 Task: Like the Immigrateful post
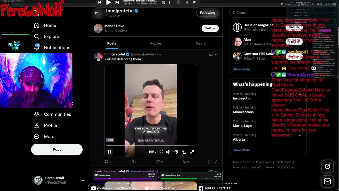(x=159, y=162)
